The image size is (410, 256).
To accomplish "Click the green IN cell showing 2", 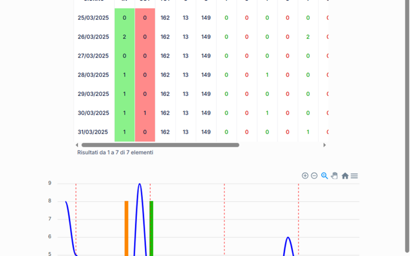I will pyautogui.click(x=125, y=37).
